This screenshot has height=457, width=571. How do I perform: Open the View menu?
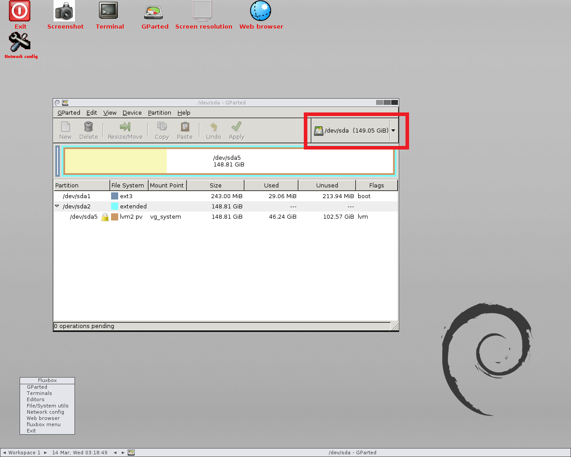pos(110,113)
